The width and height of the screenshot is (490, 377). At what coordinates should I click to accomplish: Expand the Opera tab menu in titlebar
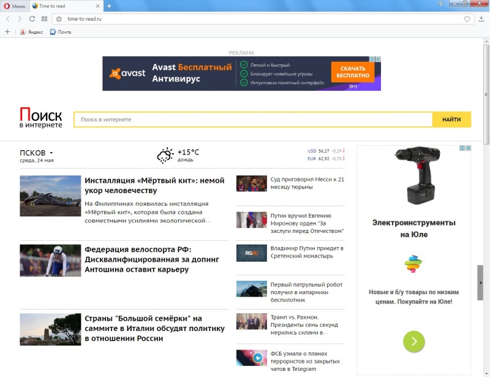440,4
